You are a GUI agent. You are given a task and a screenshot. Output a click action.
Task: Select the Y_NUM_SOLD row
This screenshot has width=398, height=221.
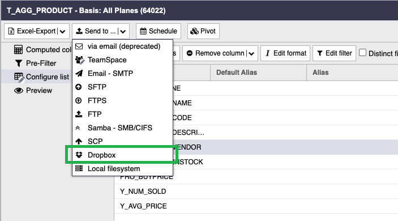pyautogui.click(x=256, y=192)
